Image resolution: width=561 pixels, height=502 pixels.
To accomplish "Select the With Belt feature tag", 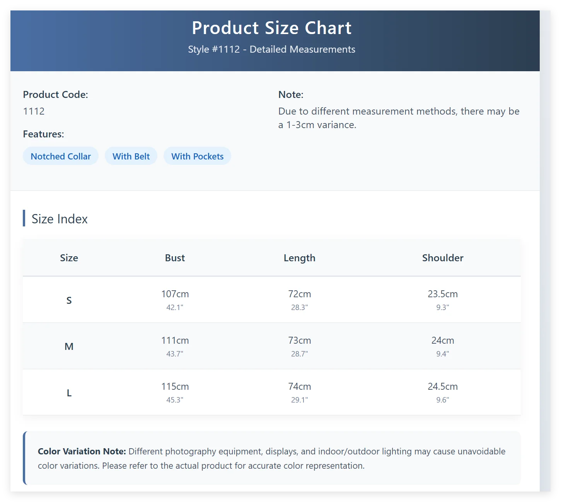I will [x=131, y=156].
